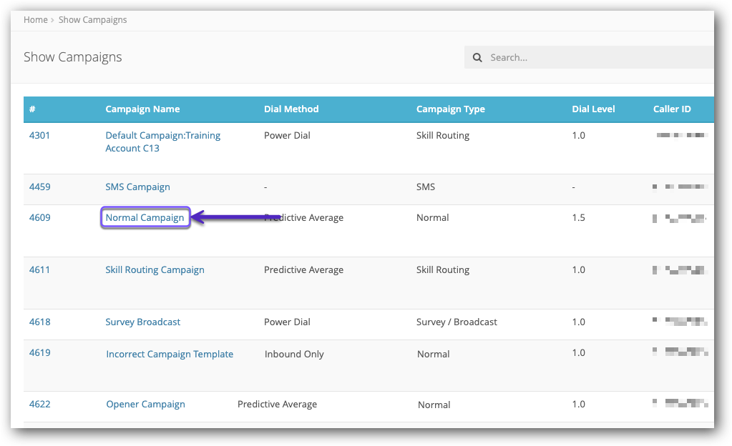Go to Home breadcrumb link
The height and width of the screenshot is (446, 732).
pyautogui.click(x=35, y=20)
